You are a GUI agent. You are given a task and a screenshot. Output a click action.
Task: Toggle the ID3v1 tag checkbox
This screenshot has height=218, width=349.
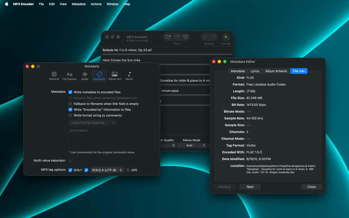pyautogui.click(x=70, y=170)
